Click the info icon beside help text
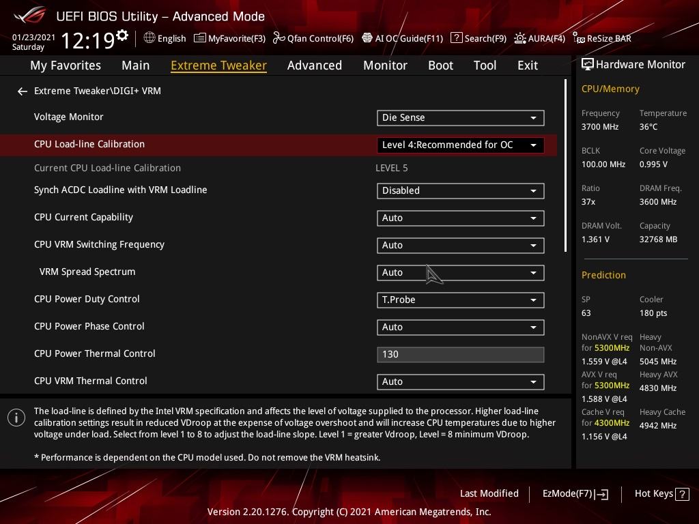Screen dimensions: 699x524 coord(16,418)
